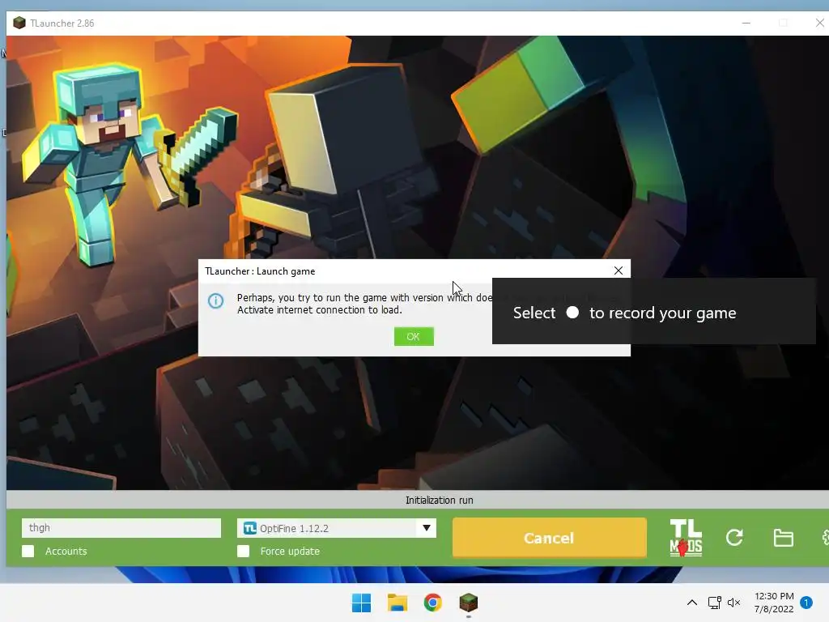Open Google Chrome from the taskbar
This screenshot has height=622, width=829.
coord(432,603)
